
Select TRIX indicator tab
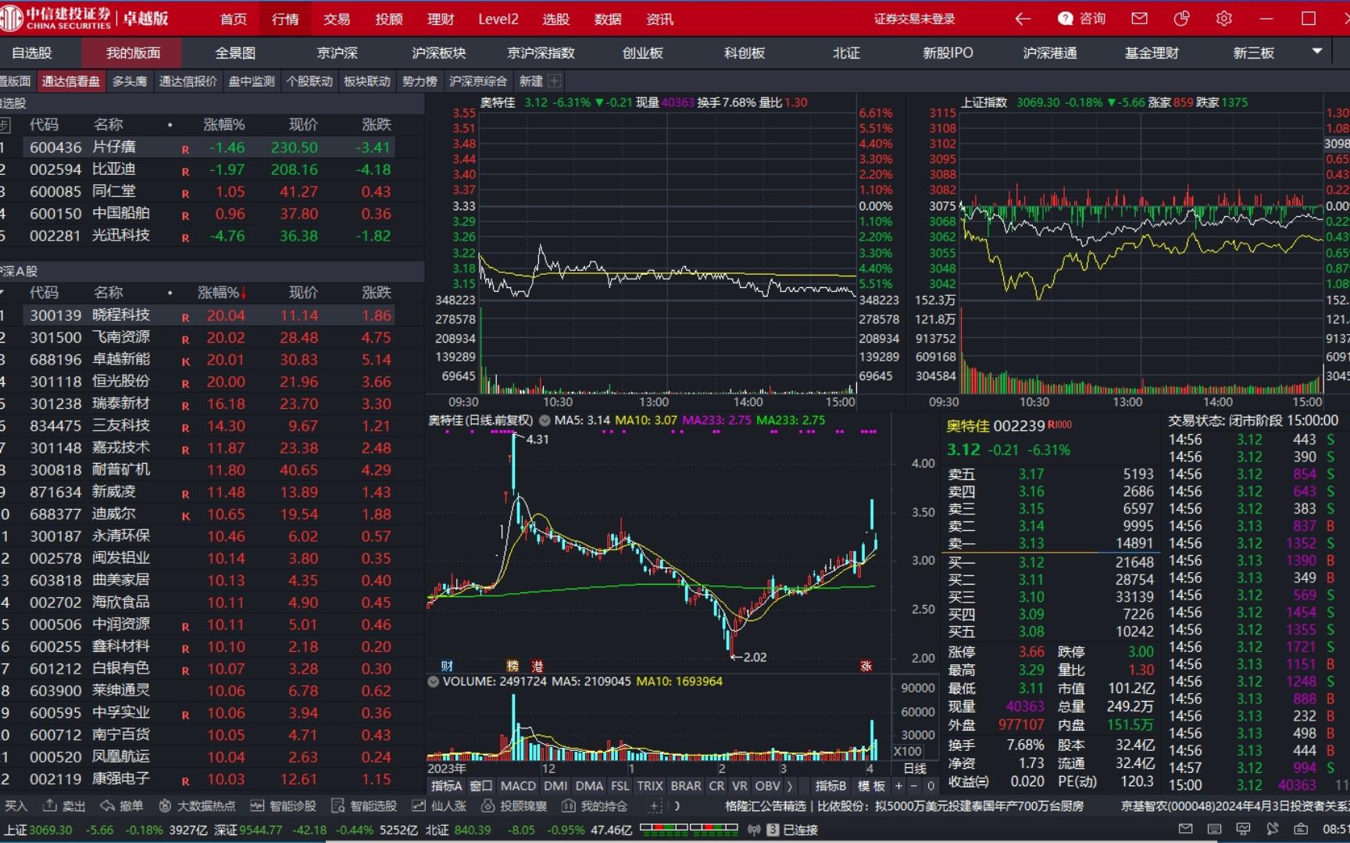click(x=649, y=786)
